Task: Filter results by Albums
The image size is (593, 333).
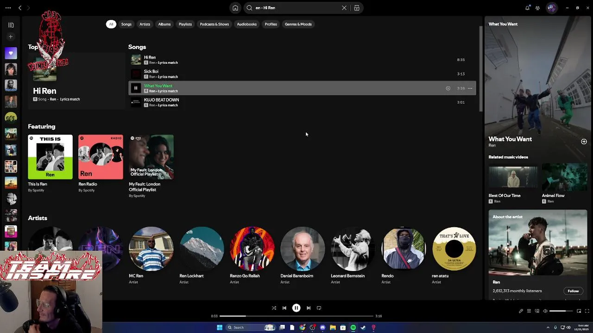Action: pyautogui.click(x=164, y=24)
